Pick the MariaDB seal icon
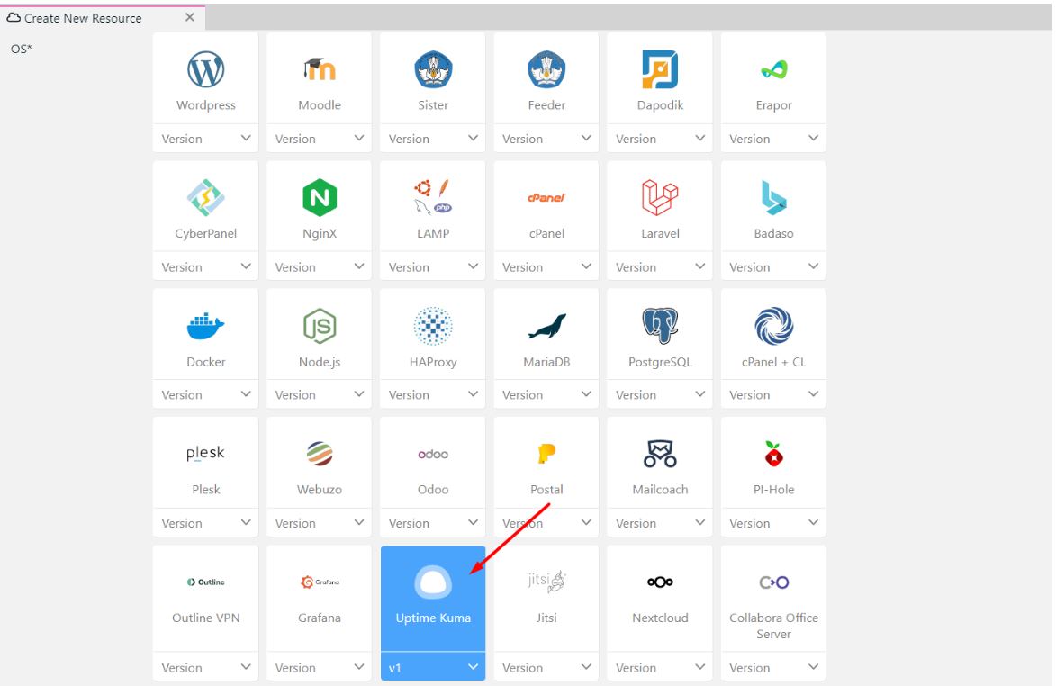The height and width of the screenshot is (686, 1056). pyautogui.click(x=546, y=327)
